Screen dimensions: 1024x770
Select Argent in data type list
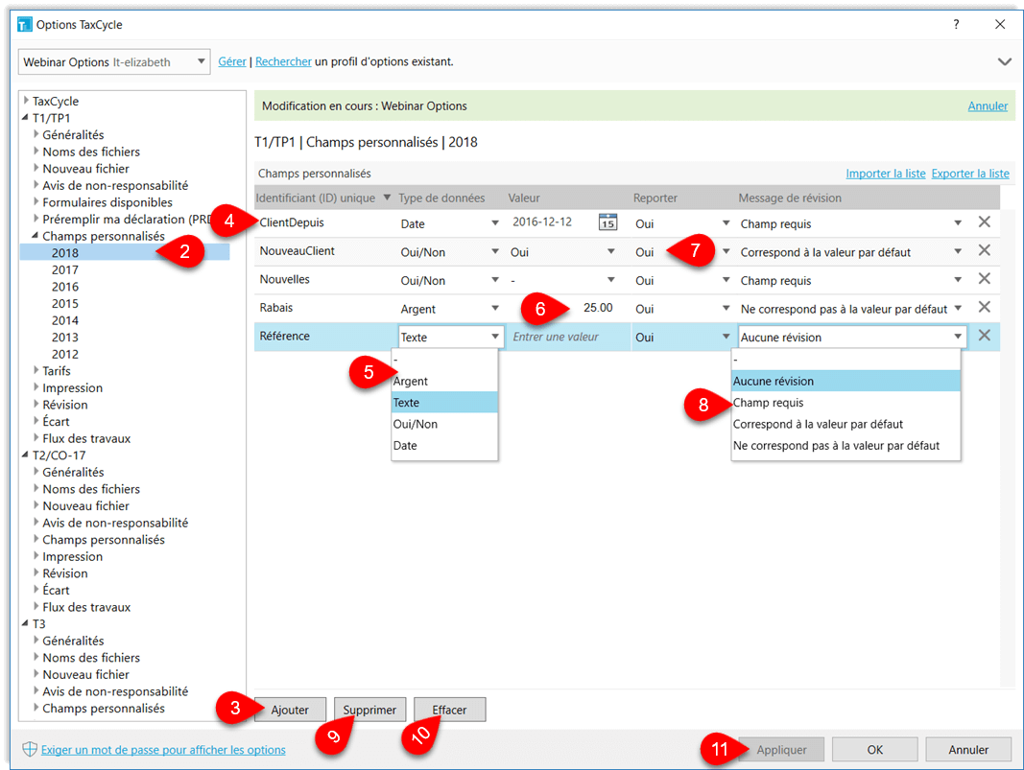[x=444, y=381]
